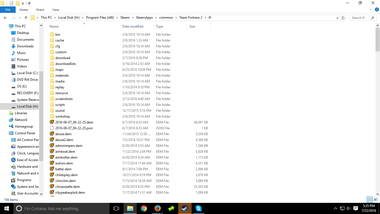
Task: Click the New folder icon in the title bar
Action: [x=18, y=3]
